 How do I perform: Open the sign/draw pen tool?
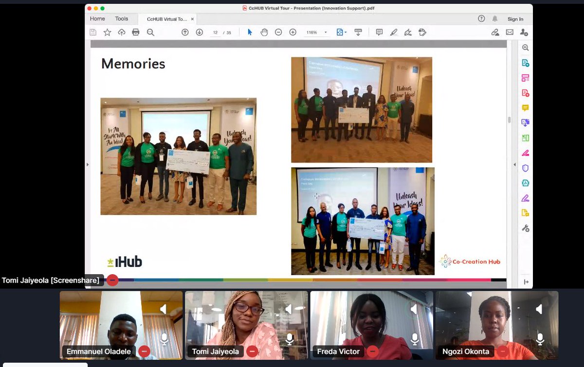click(x=408, y=32)
